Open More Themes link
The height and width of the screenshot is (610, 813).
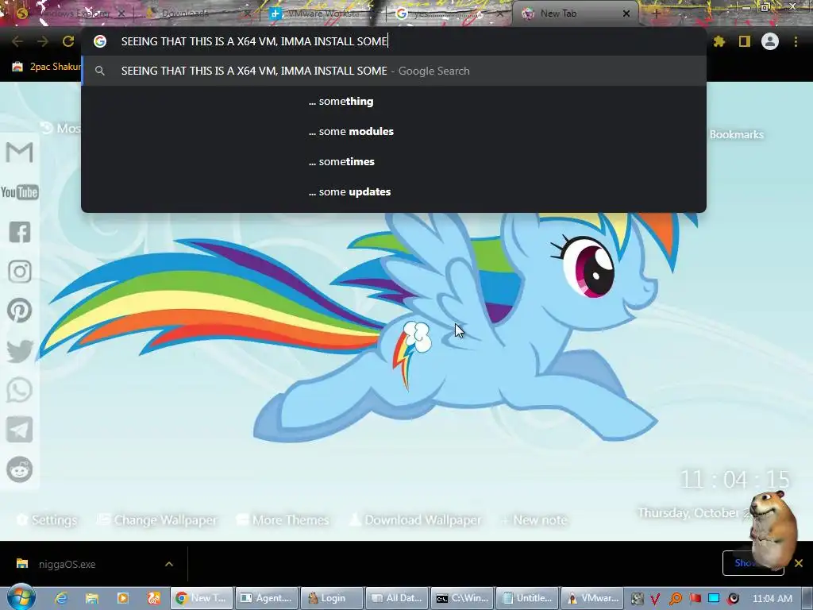283,519
